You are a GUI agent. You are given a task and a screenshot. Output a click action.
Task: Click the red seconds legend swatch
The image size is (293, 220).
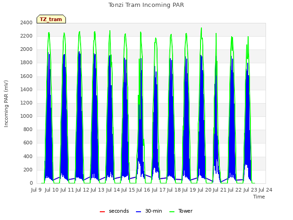click(x=102, y=212)
